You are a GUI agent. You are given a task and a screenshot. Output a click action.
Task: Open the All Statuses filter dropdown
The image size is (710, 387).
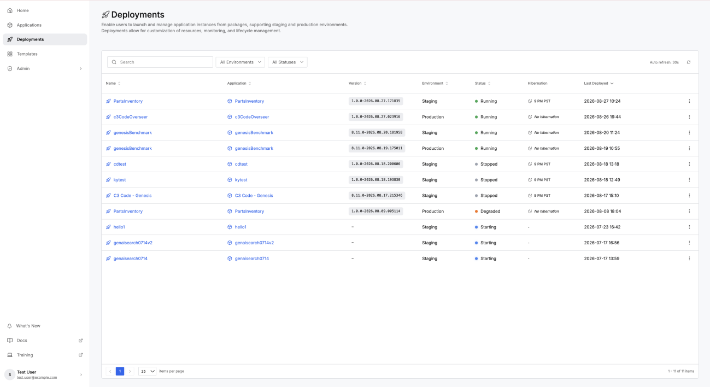287,62
